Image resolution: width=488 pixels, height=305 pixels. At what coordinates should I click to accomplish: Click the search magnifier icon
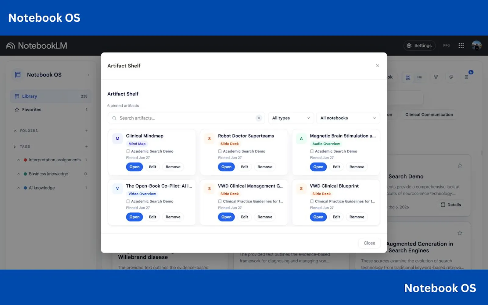coord(114,118)
